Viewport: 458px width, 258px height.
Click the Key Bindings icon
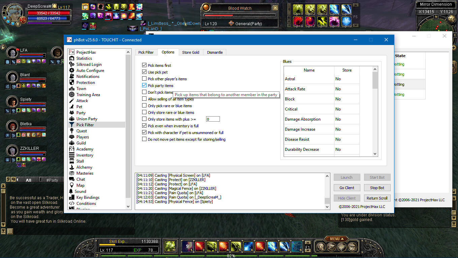click(x=71, y=198)
